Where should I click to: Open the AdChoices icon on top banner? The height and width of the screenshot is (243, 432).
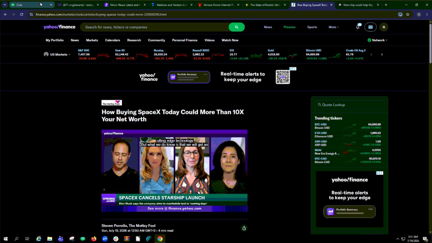point(291,69)
